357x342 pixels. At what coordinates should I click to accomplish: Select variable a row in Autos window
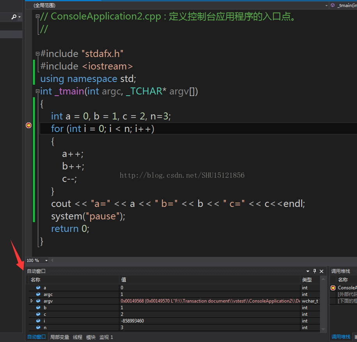pos(174,288)
